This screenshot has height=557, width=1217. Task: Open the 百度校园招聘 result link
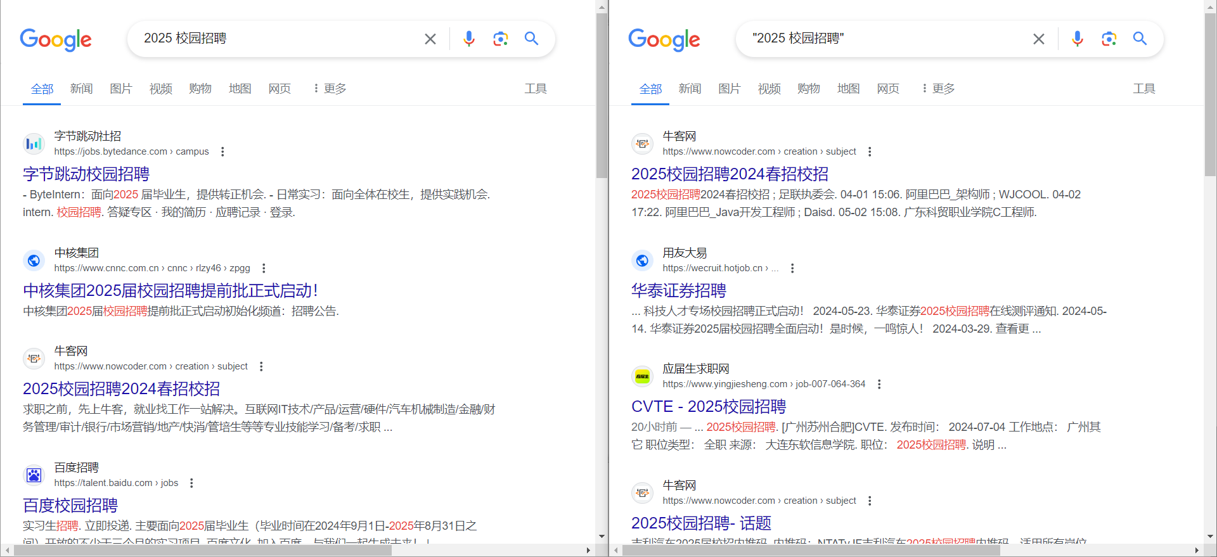click(70, 506)
